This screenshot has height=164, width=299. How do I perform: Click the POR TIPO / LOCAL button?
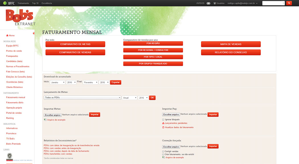(x=153, y=57)
